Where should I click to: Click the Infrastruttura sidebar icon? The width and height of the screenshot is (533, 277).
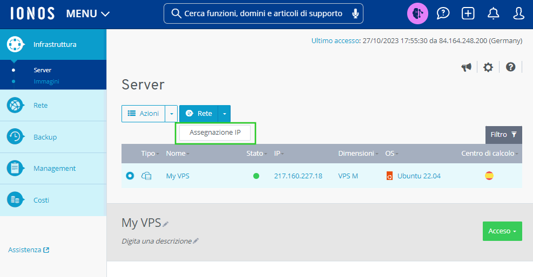tap(15, 44)
